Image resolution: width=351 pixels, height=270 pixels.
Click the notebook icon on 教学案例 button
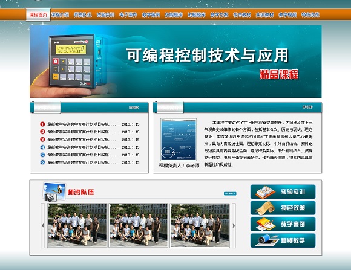pos(266,224)
